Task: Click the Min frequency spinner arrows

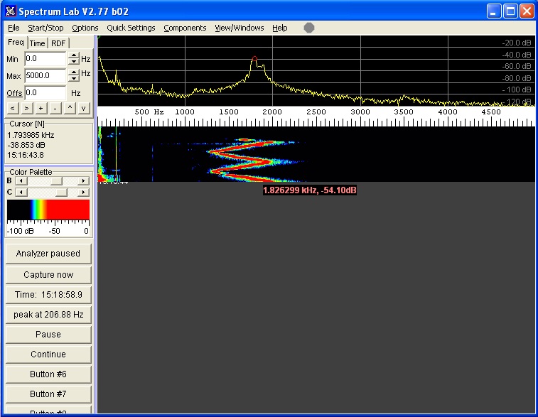Action: coord(73,59)
